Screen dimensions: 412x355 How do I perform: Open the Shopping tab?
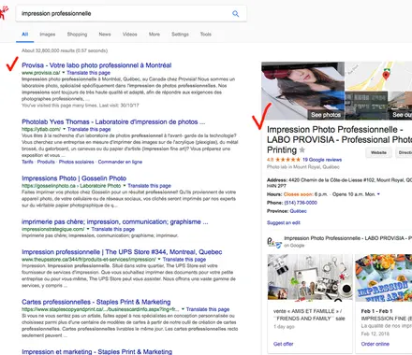coord(77,35)
